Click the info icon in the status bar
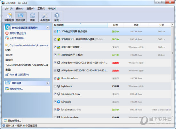This screenshot has height=129, width=176. (4, 125)
